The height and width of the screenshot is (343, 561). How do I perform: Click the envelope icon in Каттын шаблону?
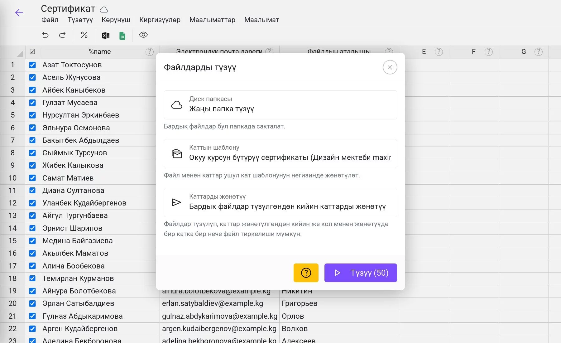(177, 153)
